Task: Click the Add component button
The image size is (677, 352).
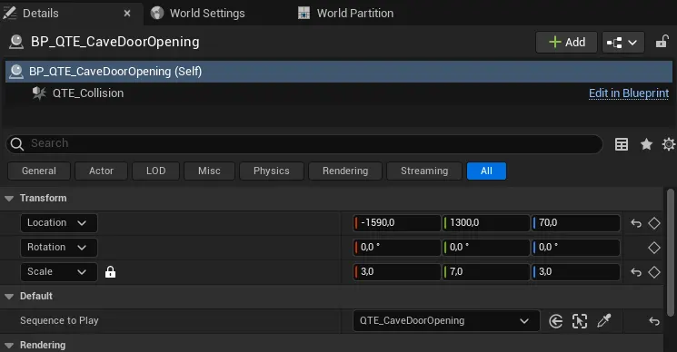Action: (x=566, y=43)
